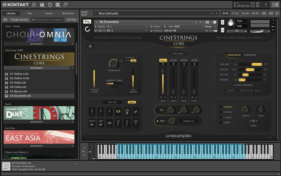Click the wrench edit-instrument icon
The height and width of the screenshot is (176, 281).
click(87, 21)
